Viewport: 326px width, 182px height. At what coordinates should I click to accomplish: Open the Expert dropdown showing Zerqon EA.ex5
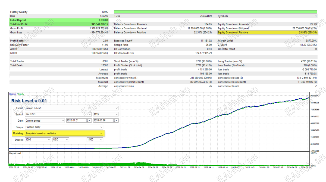[72, 108]
